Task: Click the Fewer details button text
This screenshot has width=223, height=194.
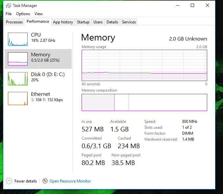Action: tap(26, 181)
